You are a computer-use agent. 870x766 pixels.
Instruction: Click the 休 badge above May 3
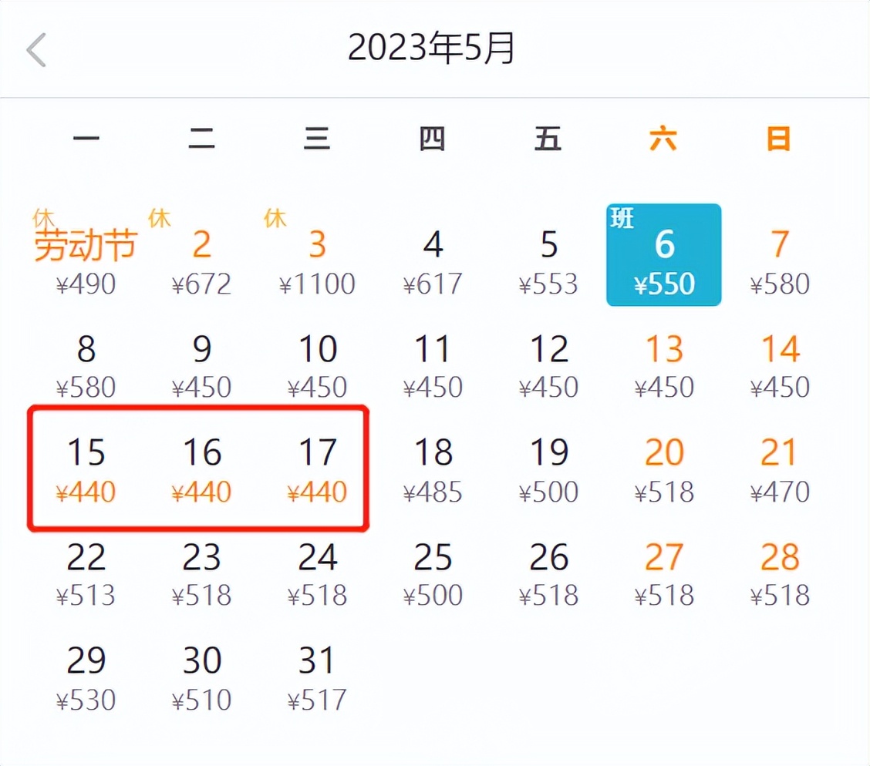[274, 217]
